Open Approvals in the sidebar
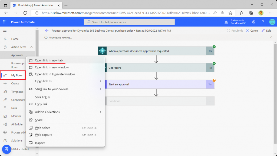 coord(17,55)
